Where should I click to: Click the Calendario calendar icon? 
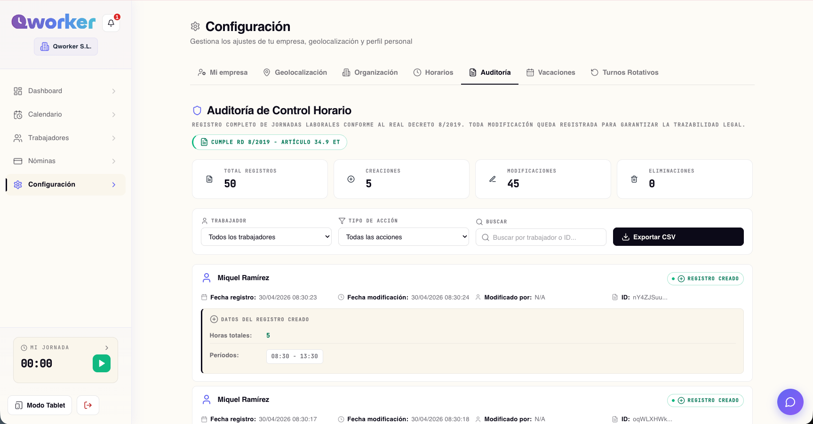tap(18, 115)
